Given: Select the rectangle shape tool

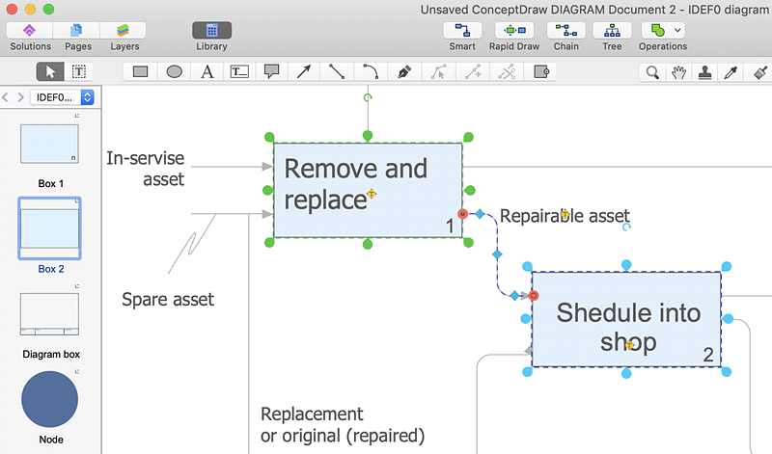Looking at the screenshot, I should pyautogui.click(x=141, y=71).
